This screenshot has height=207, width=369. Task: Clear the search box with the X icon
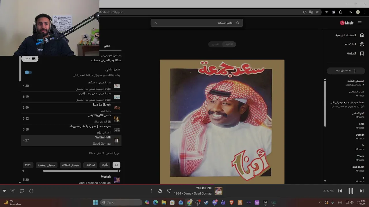pyautogui.click(x=156, y=23)
